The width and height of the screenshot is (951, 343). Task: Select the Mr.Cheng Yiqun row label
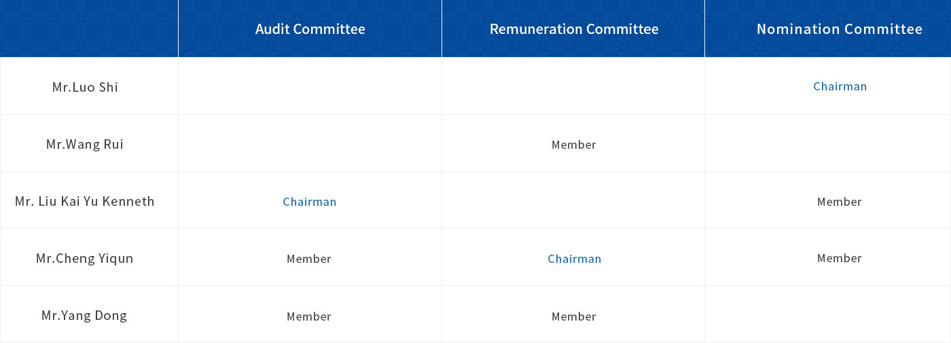(x=85, y=258)
